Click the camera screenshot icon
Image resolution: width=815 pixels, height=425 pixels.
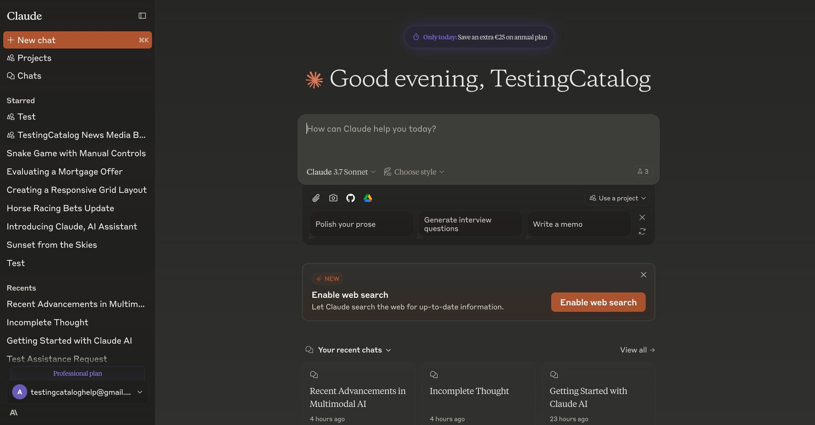tap(333, 198)
